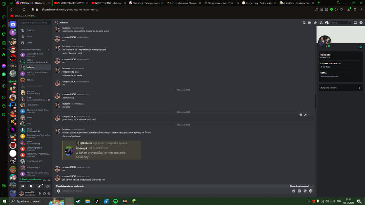Open the emoji picker icon
The image size is (365, 205).
pos(311,191)
